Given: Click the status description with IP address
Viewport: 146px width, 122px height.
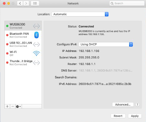Looking at the screenshot, I should [x=104, y=33].
